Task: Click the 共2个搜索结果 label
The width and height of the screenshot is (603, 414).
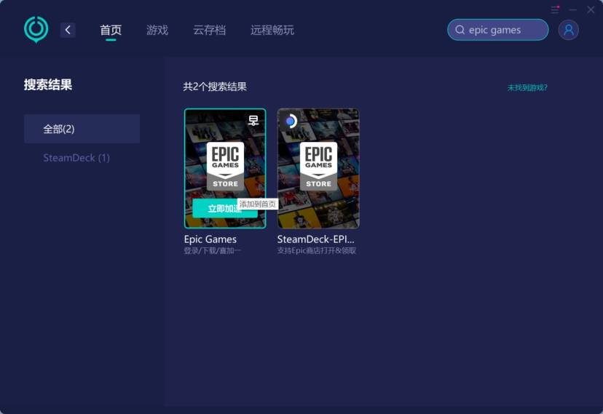Action: pos(215,87)
